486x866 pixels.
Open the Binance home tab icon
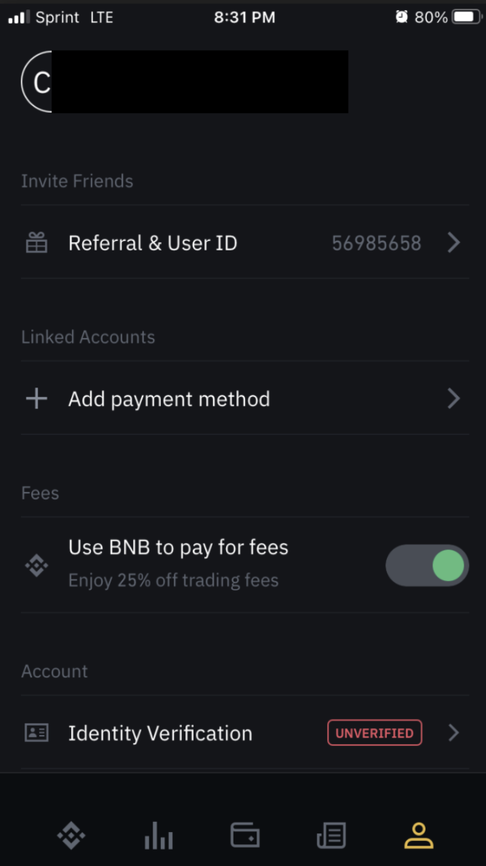pyautogui.click(x=71, y=835)
